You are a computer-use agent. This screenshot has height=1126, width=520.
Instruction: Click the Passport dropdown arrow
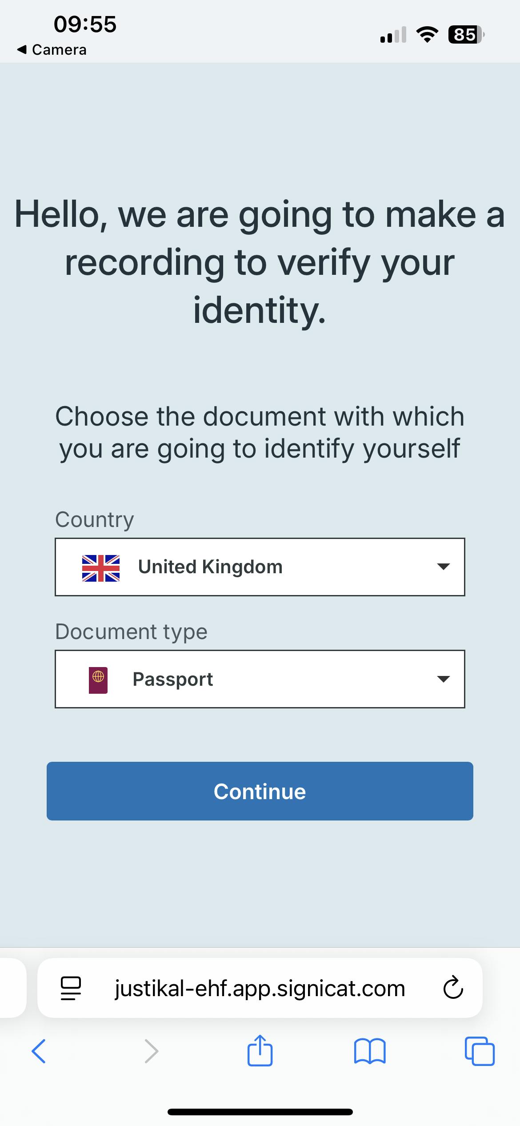pyautogui.click(x=443, y=679)
